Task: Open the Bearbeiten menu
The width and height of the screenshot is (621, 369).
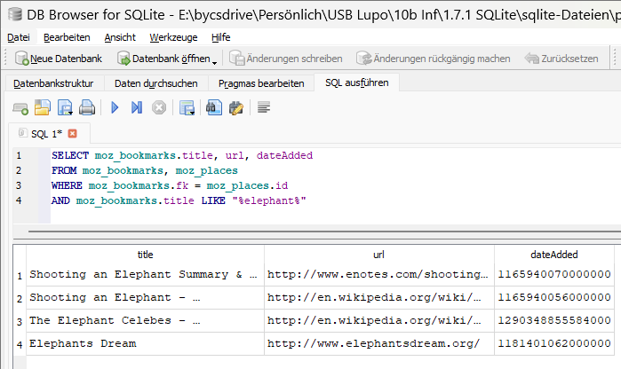Action: coord(67,37)
